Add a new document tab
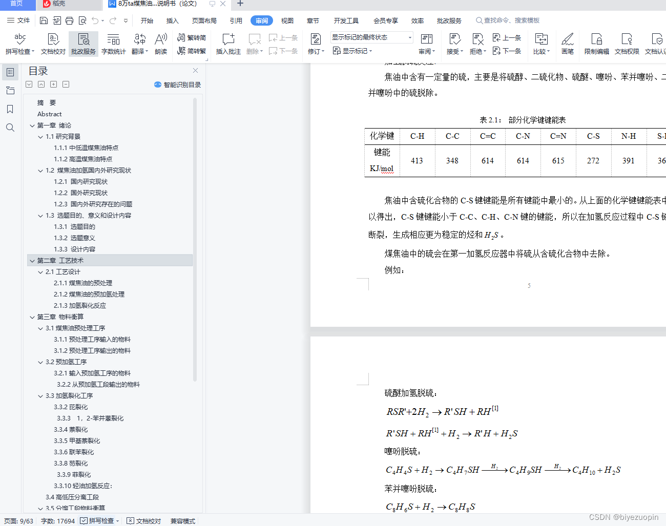The width and height of the screenshot is (666, 526). 240,4
